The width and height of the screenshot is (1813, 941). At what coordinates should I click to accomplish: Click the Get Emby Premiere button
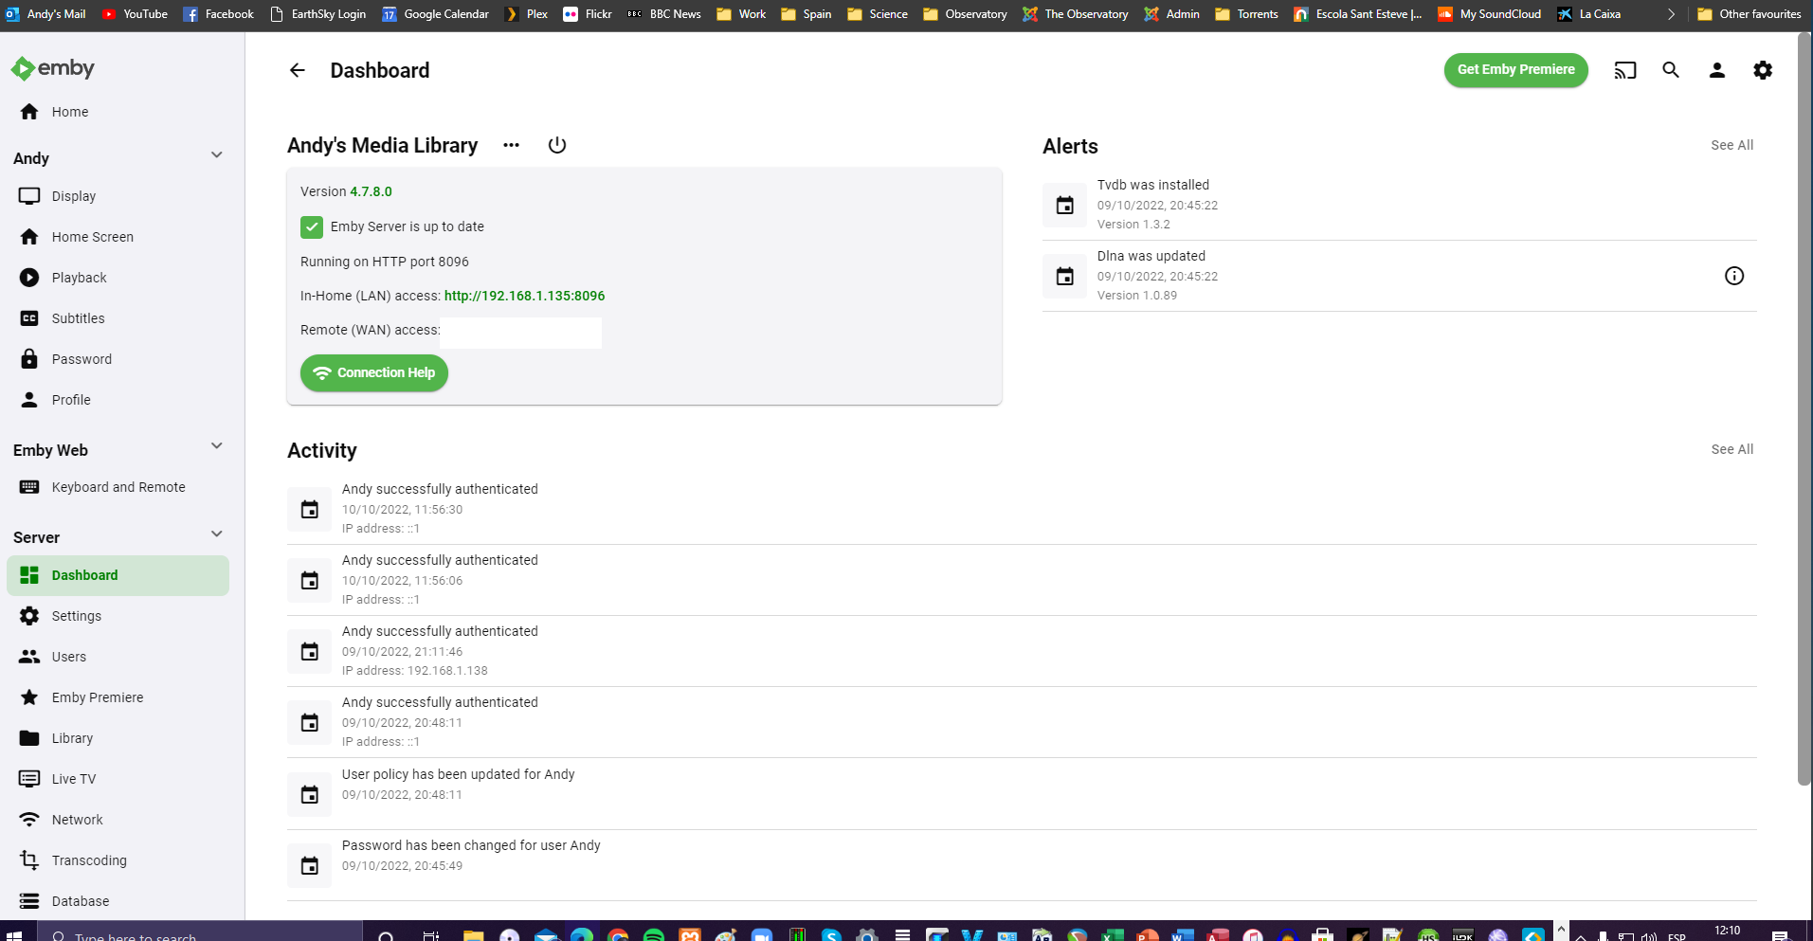click(x=1515, y=70)
